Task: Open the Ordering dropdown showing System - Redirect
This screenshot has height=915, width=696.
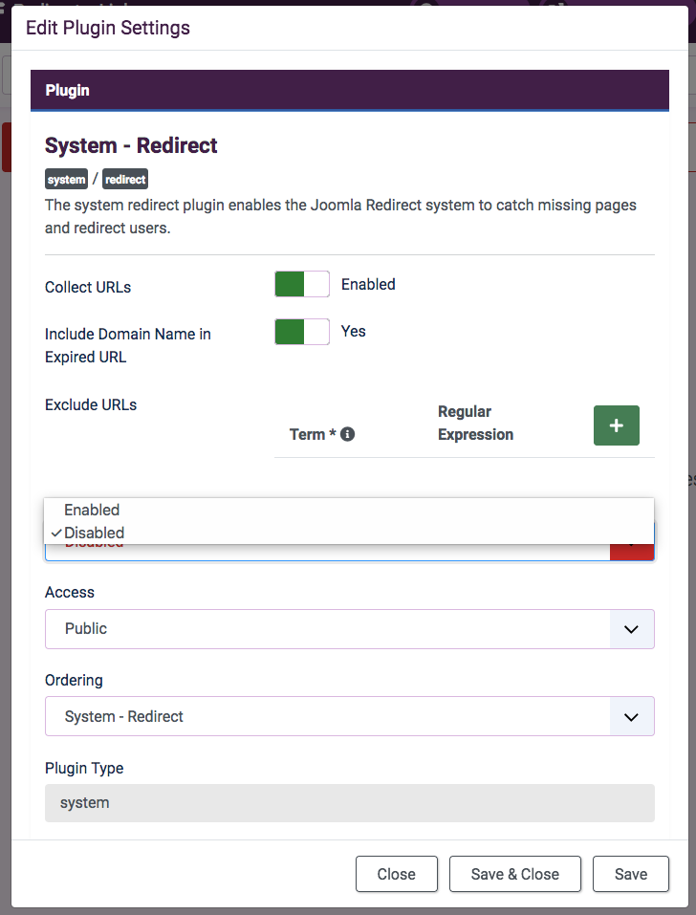Action: point(350,716)
